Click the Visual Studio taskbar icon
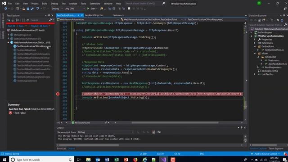This screenshot has width=288, height=162. tap(163, 160)
